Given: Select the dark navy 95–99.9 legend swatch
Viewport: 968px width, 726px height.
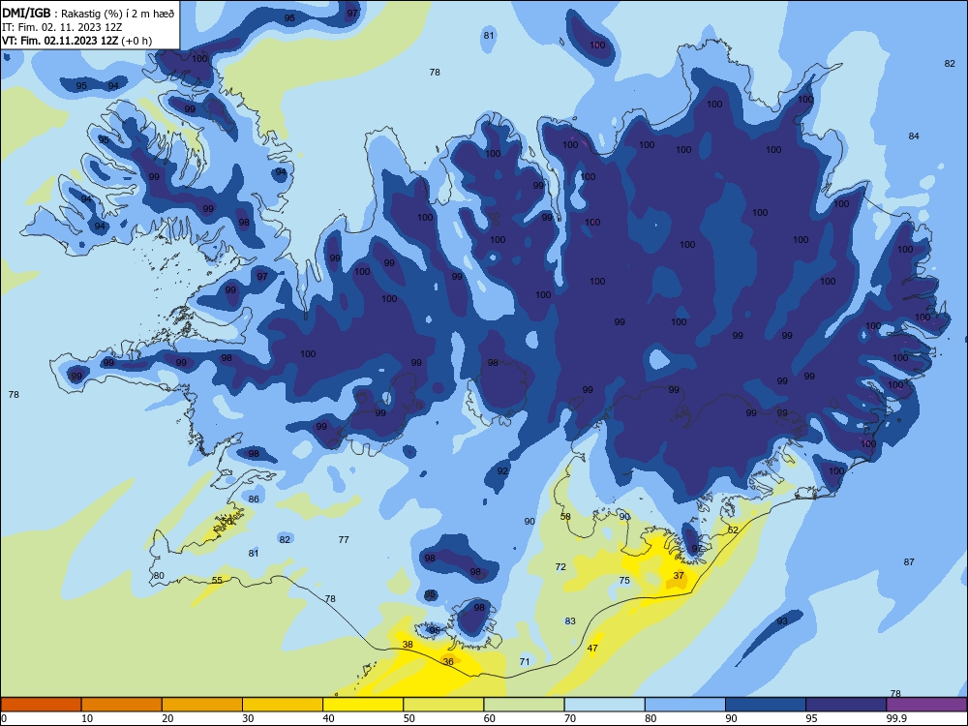Looking at the screenshot, I should coord(846,705).
